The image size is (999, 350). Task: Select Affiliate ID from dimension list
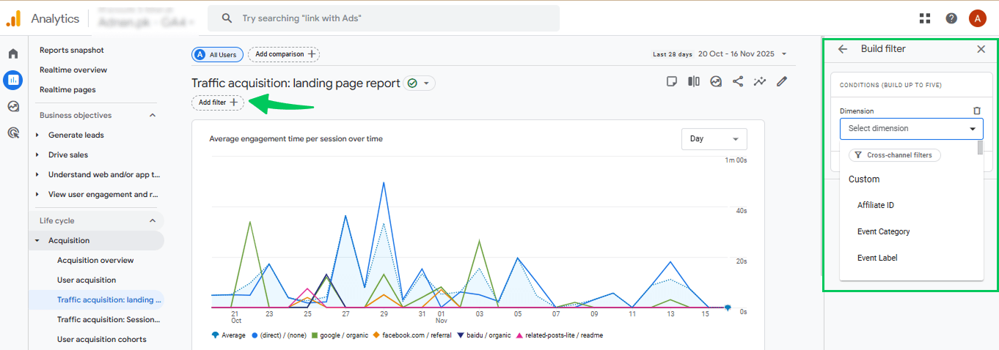tap(875, 206)
